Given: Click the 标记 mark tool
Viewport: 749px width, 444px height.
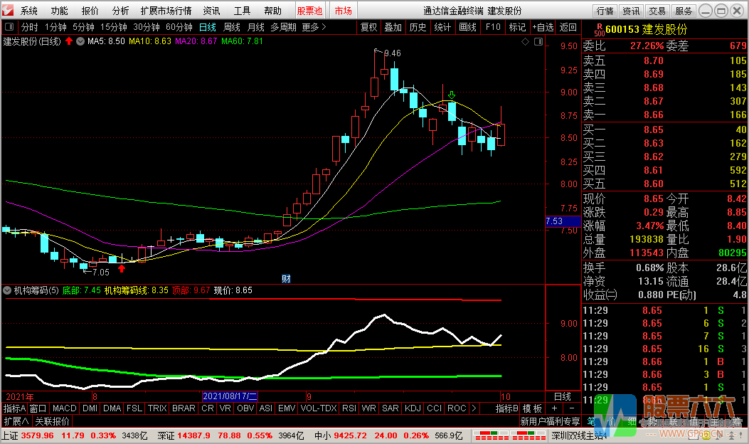Looking at the screenshot, I should point(517,27).
